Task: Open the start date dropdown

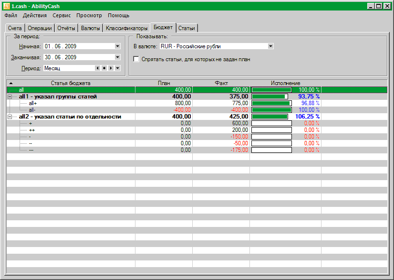Action: (x=117, y=46)
